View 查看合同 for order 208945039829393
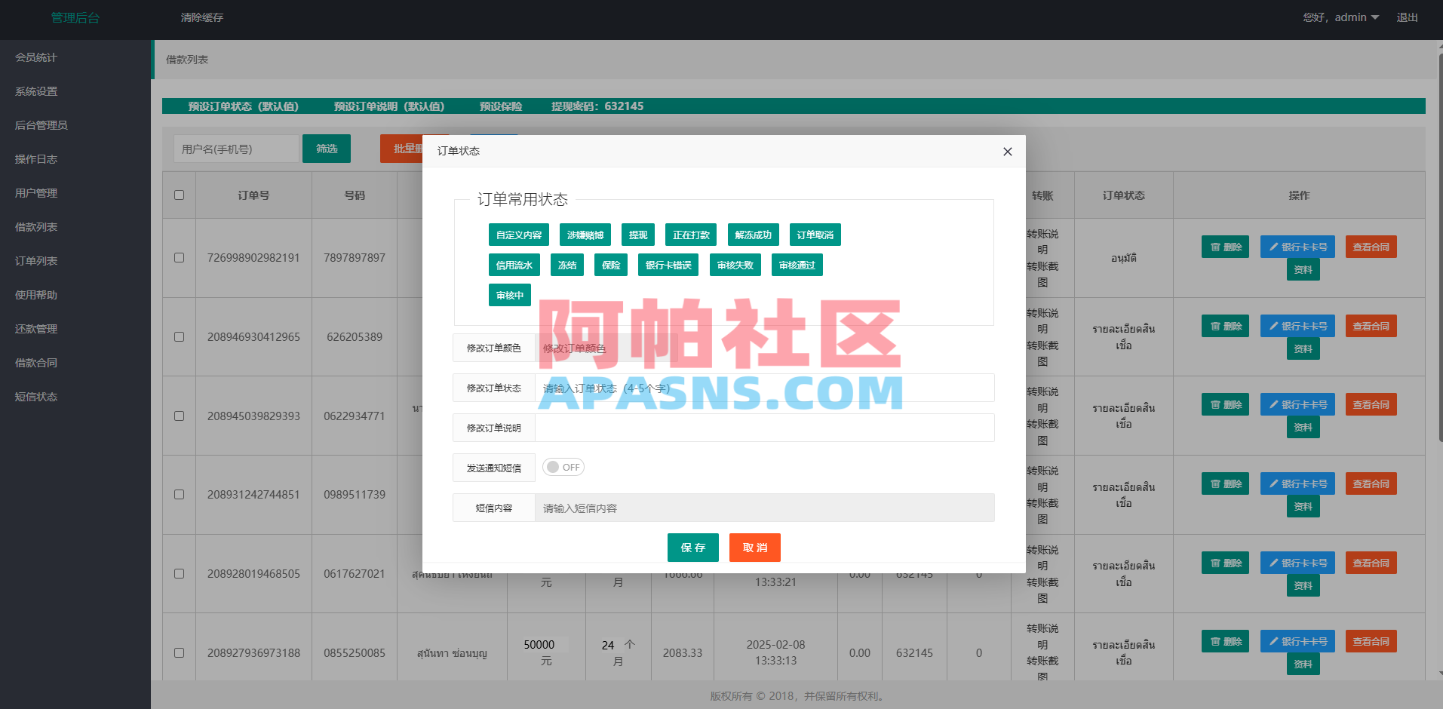 1371,404
